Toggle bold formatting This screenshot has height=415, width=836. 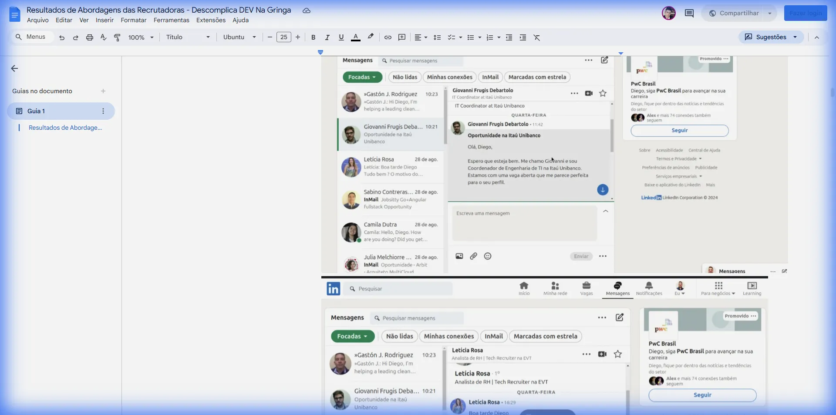point(313,37)
